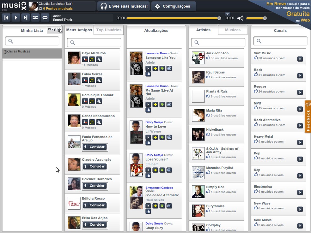This screenshot has height=233, width=311.
Task: Select the Artistas tab
Action: tap(203, 30)
